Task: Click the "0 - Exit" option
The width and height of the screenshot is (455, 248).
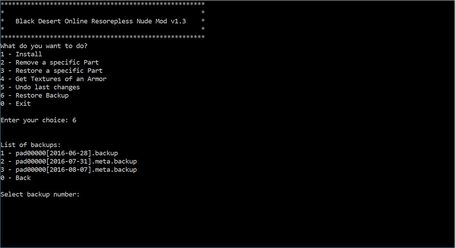Action: click(16, 103)
